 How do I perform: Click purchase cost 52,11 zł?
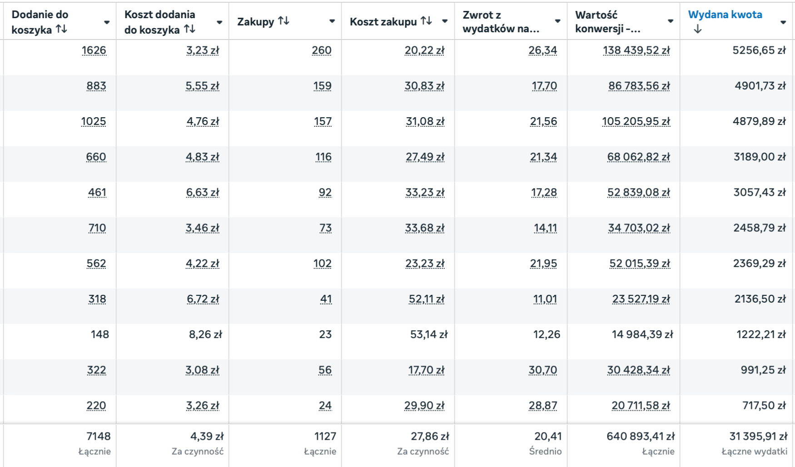point(426,299)
